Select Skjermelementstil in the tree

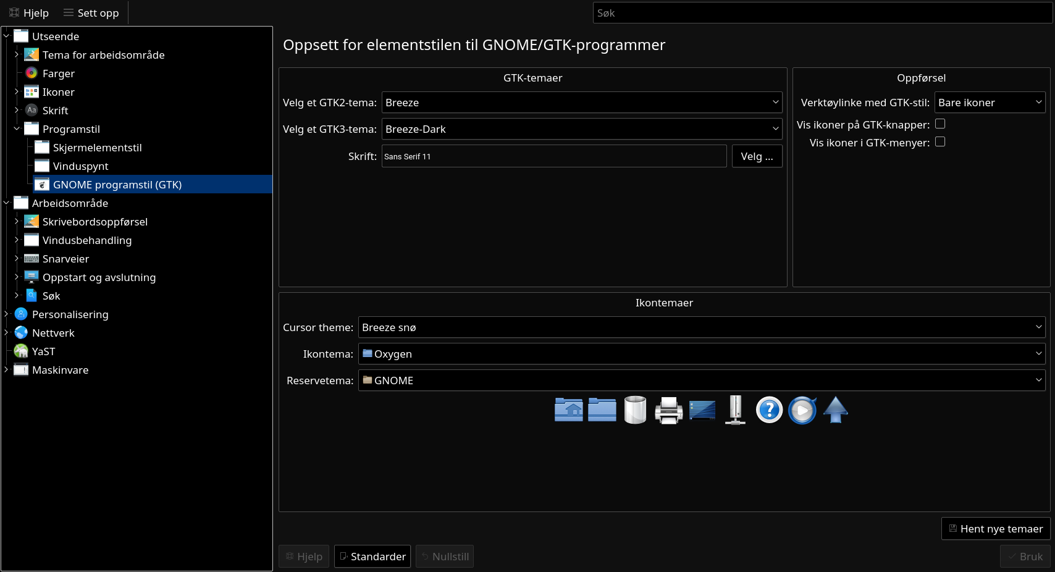pos(97,148)
